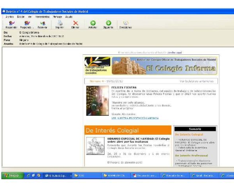Click 'De Interés Colegial' in the Sumario
The image size is (234, 189).
(x=189, y=135)
